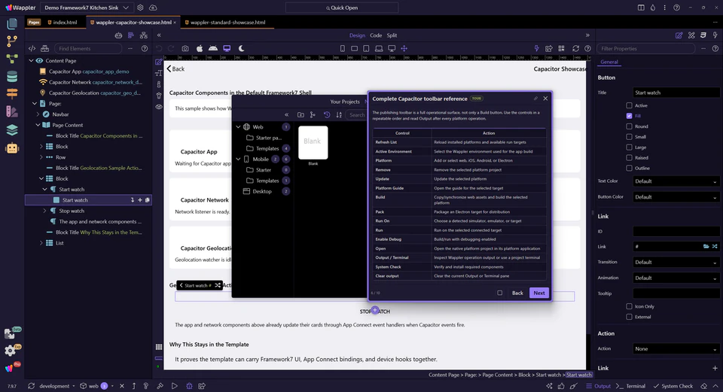723x392 pixels.
Task: Open the General properties tab
Action: (609, 62)
